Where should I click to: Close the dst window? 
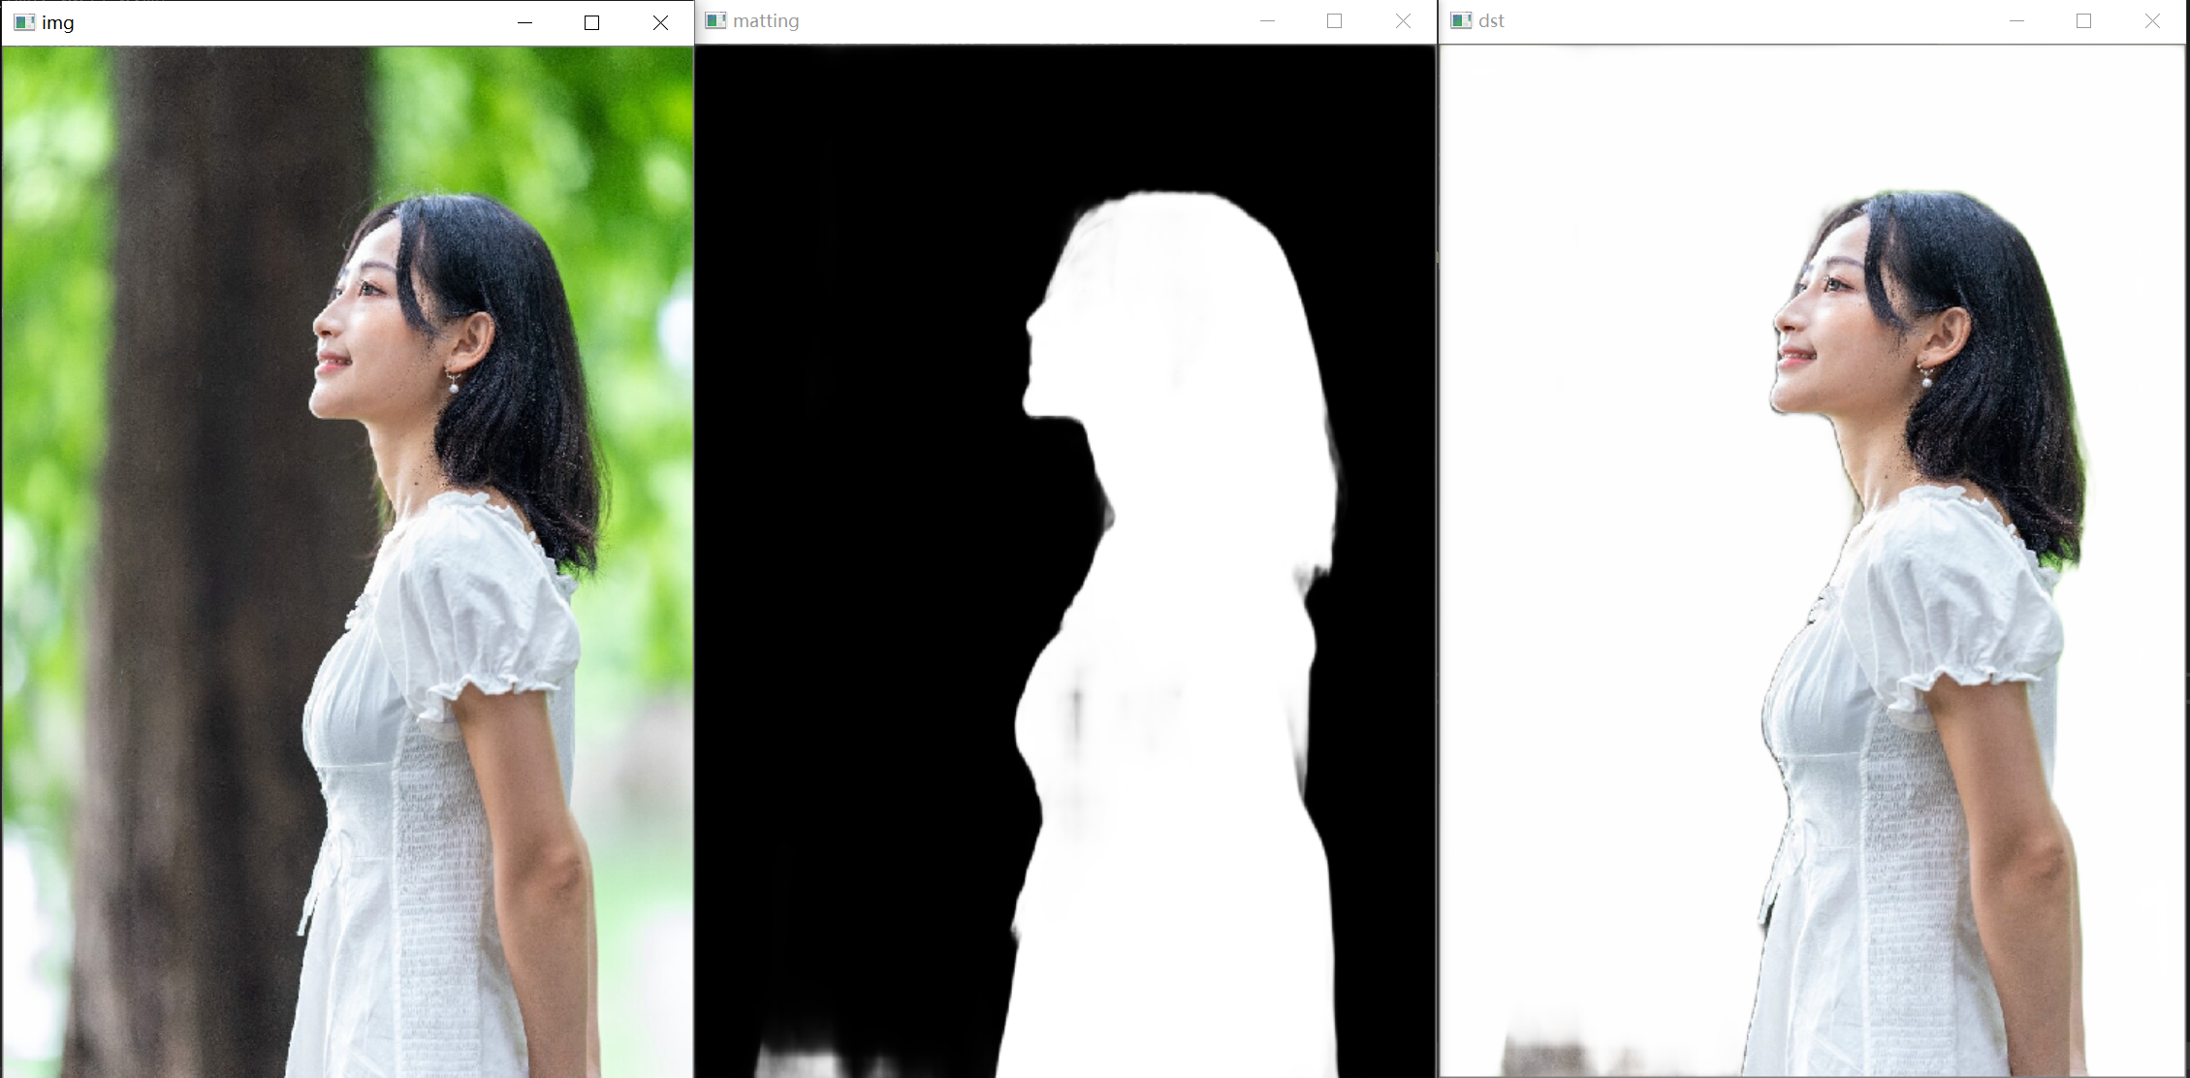tap(2152, 20)
